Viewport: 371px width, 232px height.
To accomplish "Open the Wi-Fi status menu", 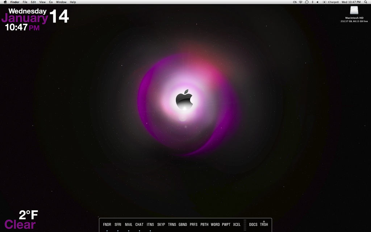I will (x=301, y=2).
